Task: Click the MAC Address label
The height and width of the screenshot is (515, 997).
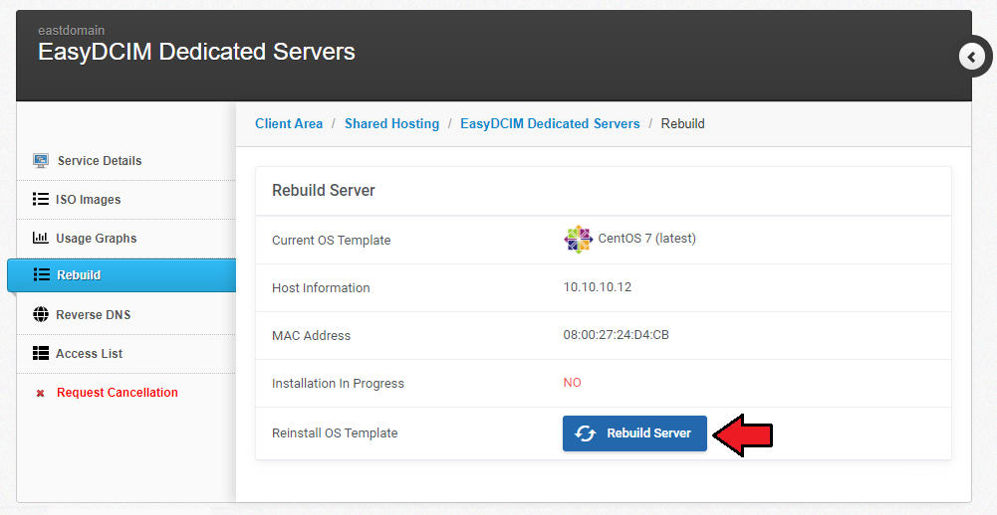Action: [311, 335]
